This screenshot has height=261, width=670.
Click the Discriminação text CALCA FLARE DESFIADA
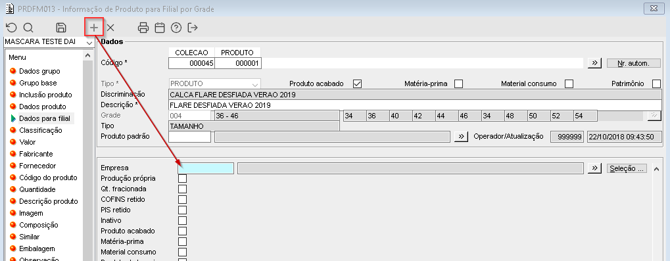click(415, 95)
